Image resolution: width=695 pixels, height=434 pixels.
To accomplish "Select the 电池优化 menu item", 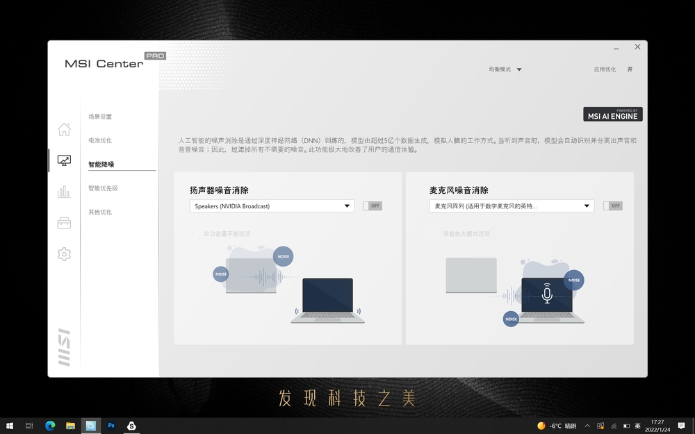I will [100, 140].
